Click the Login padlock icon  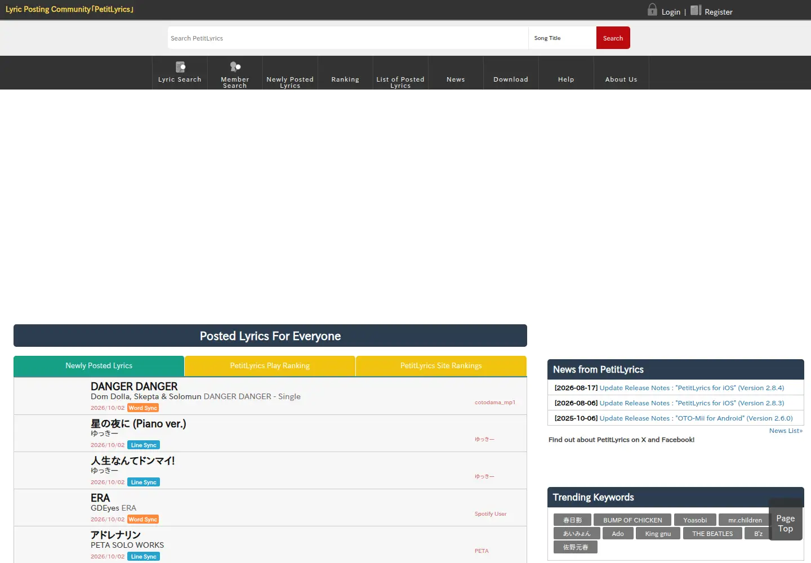tap(652, 10)
